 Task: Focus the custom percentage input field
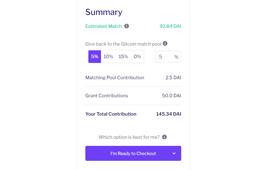(168, 56)
